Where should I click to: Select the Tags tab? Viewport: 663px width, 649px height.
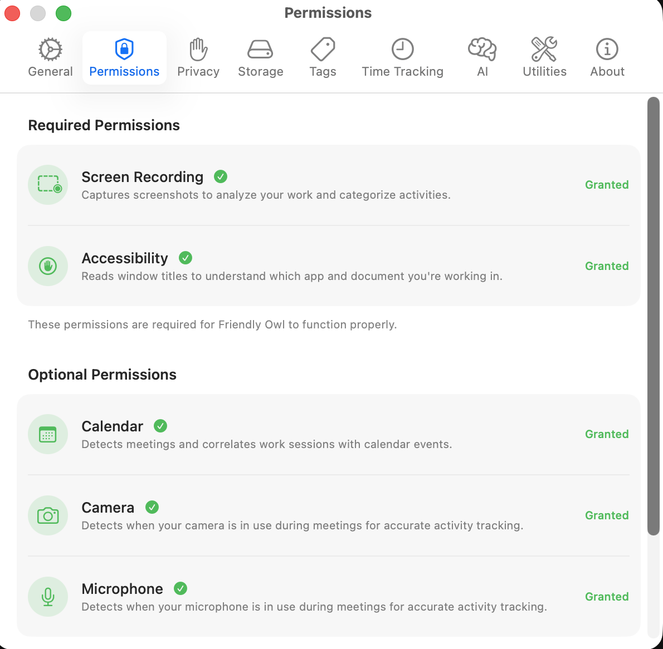point(323,58)
